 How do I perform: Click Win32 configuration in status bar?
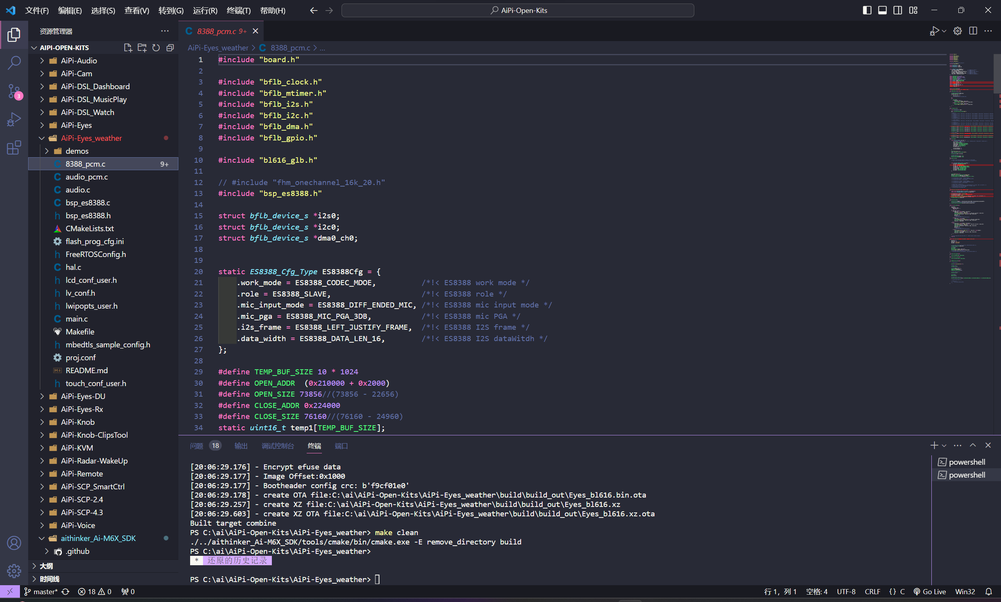965,591
